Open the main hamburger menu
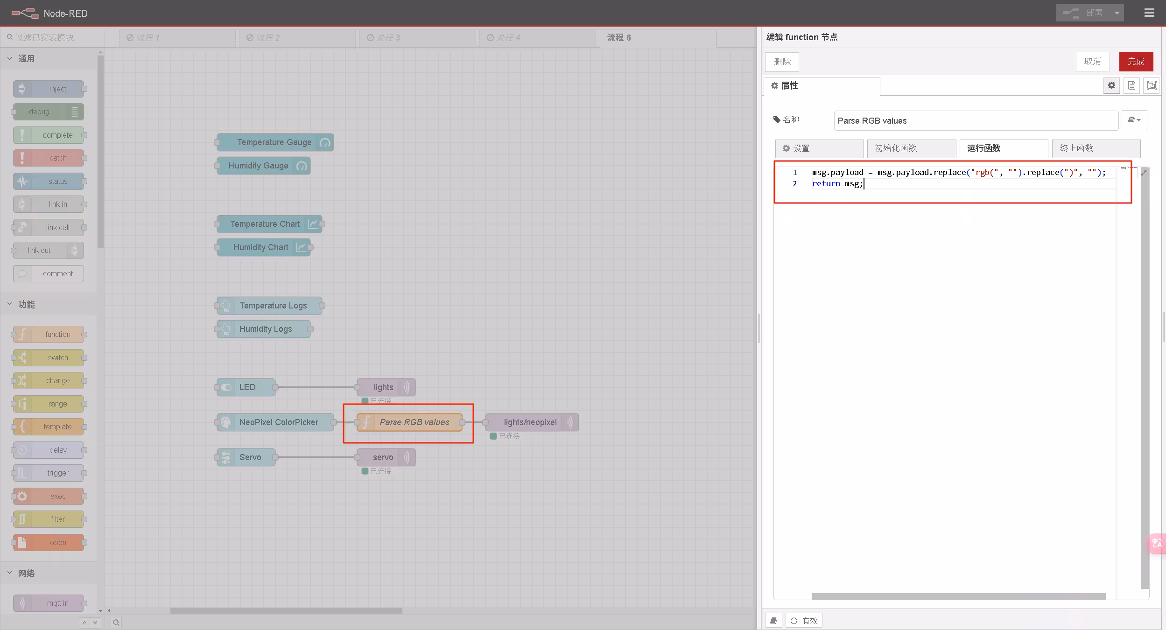Image resolution: width=1166 pixels, height=630 pixels. (x=1149, y=13)
